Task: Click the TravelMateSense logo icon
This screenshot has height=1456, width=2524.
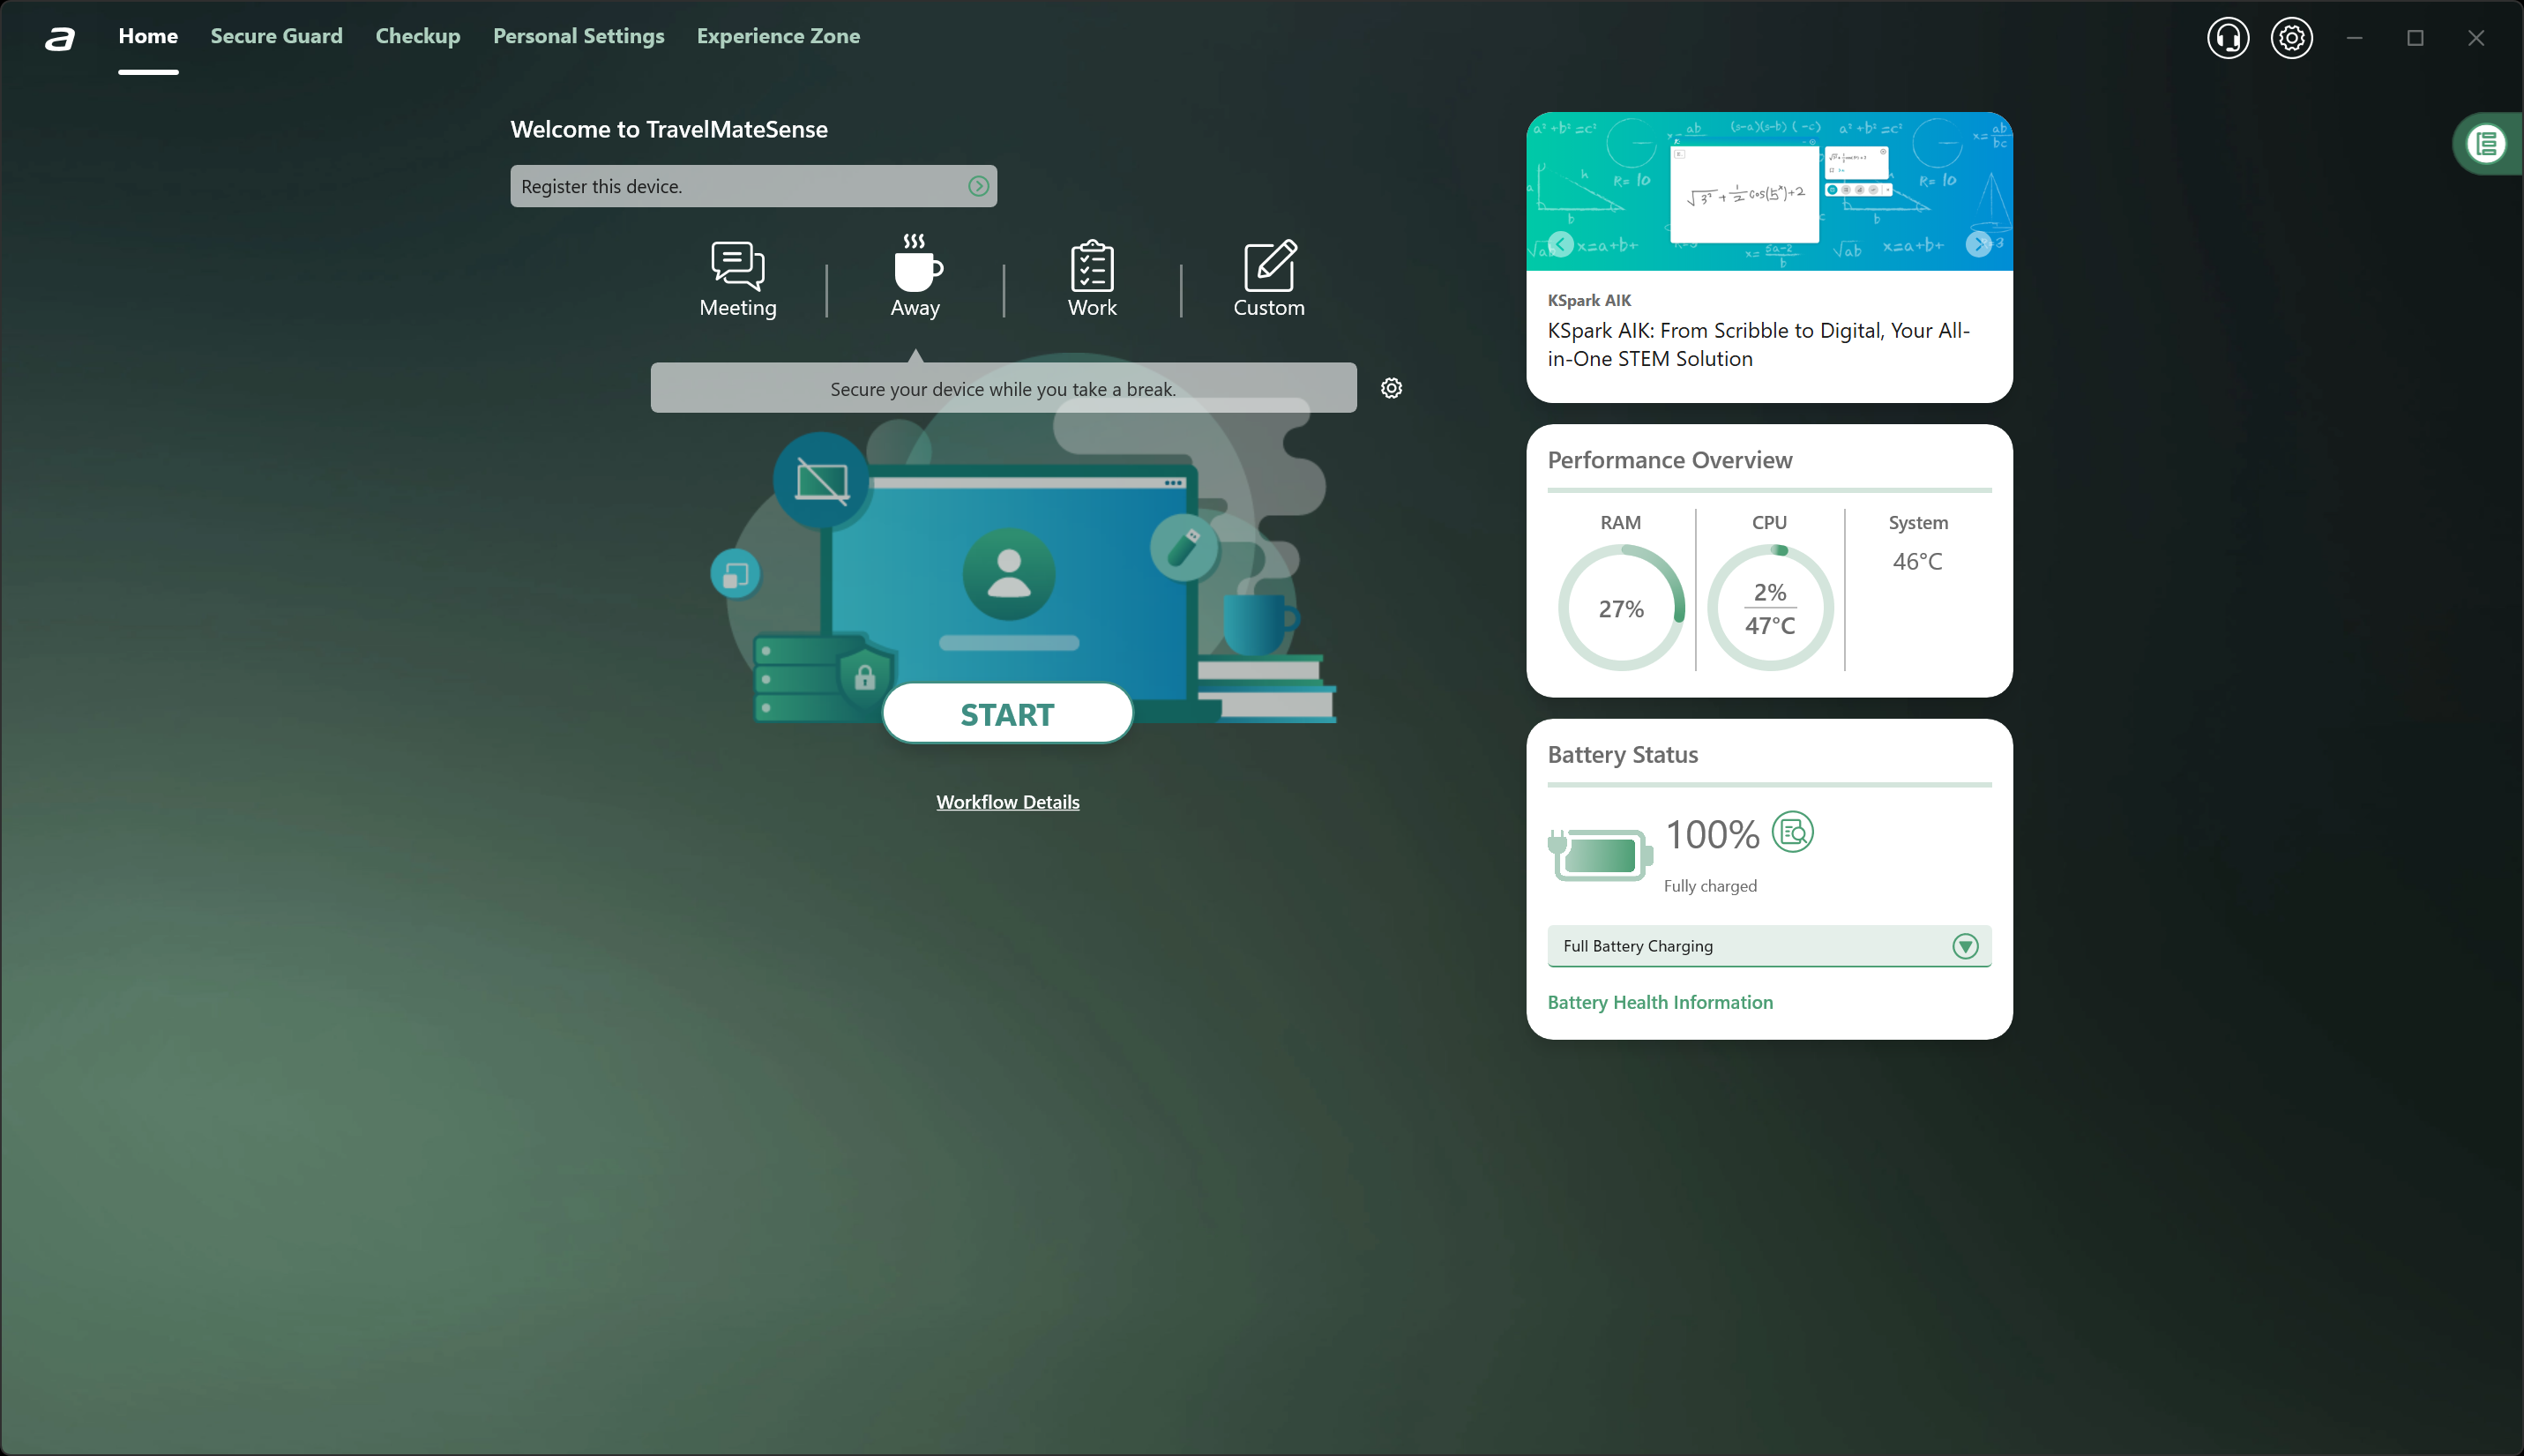Action: click(60, 38)
